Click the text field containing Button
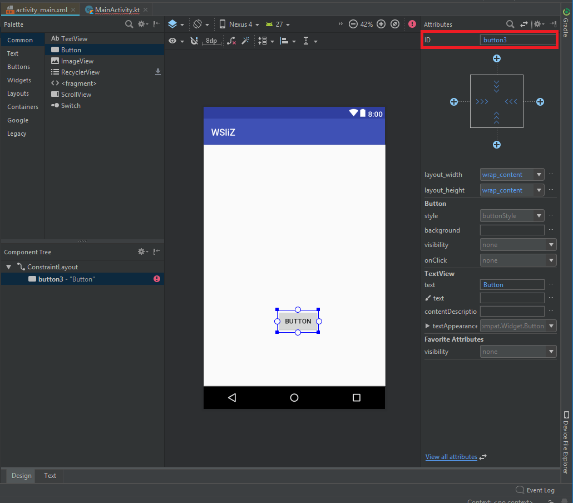 click(512, 285)
